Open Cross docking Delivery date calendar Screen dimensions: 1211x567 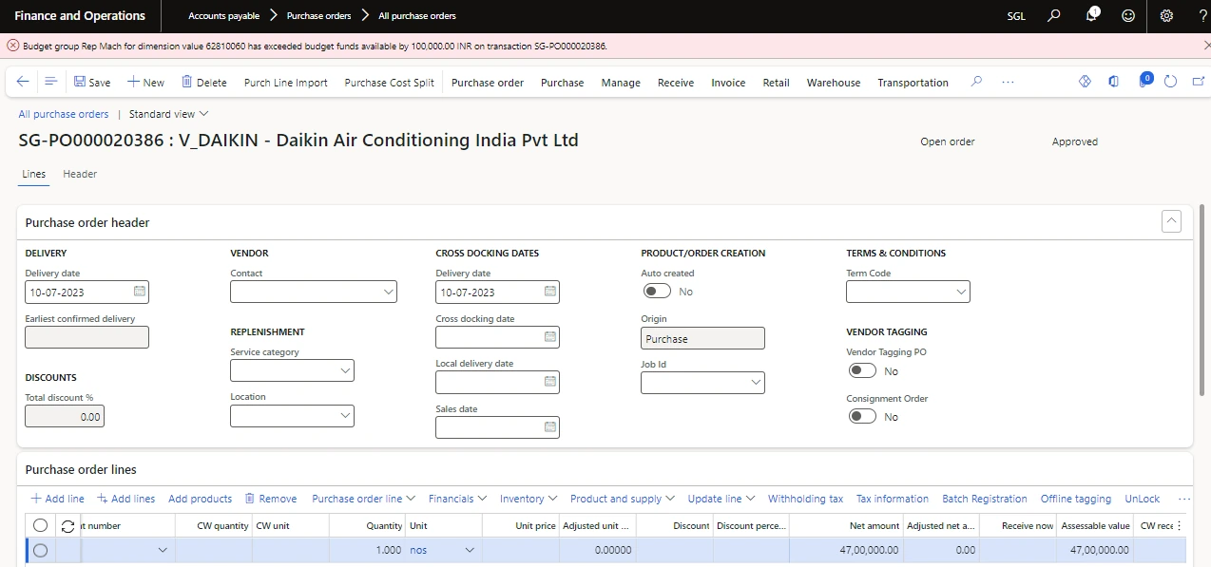click(x=549, y=292)
